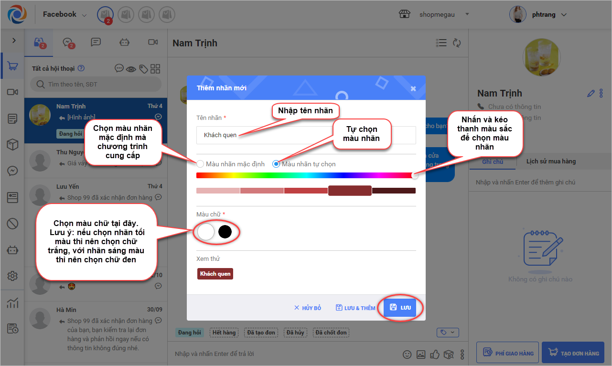Expand the left sidebar with the chevron
The image size is (612, 366).
[14, 41]
